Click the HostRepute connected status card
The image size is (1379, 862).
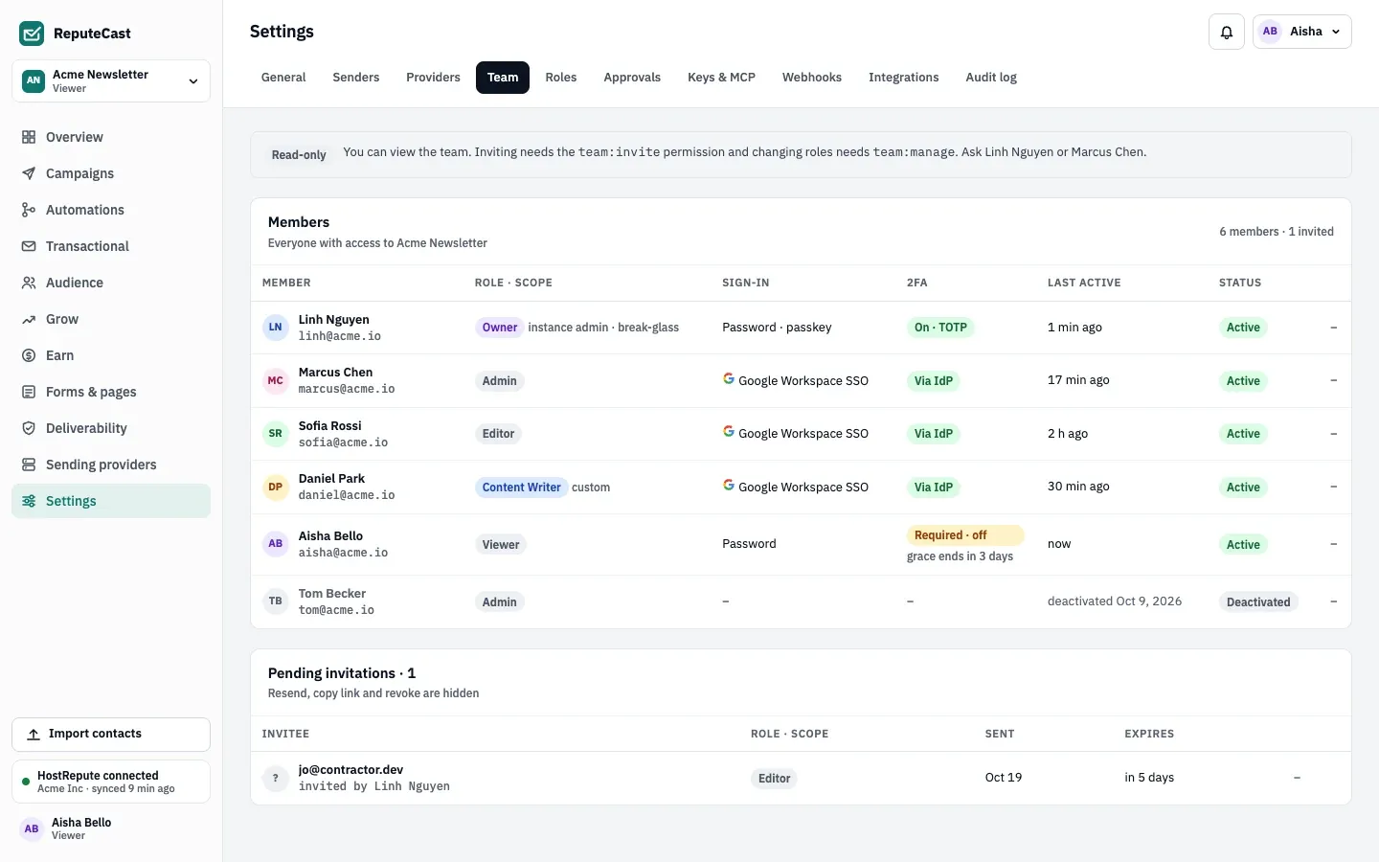(111, 782)
